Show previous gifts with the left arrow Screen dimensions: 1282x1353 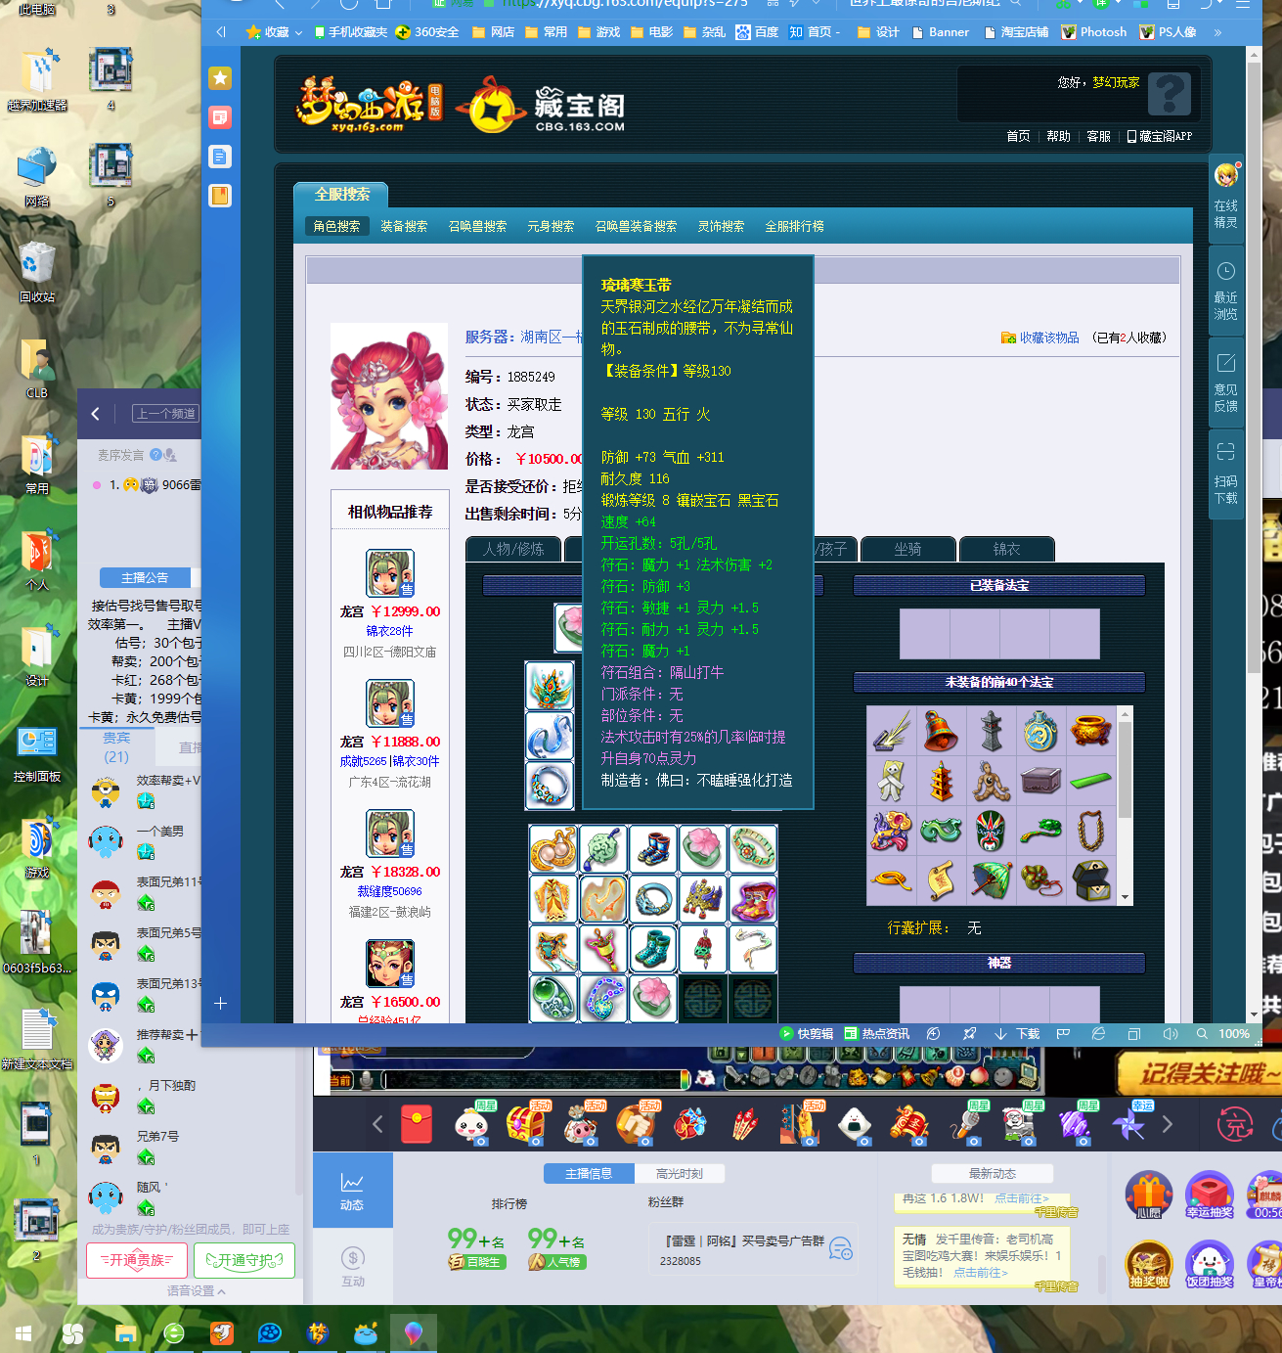click(377, 1125)
